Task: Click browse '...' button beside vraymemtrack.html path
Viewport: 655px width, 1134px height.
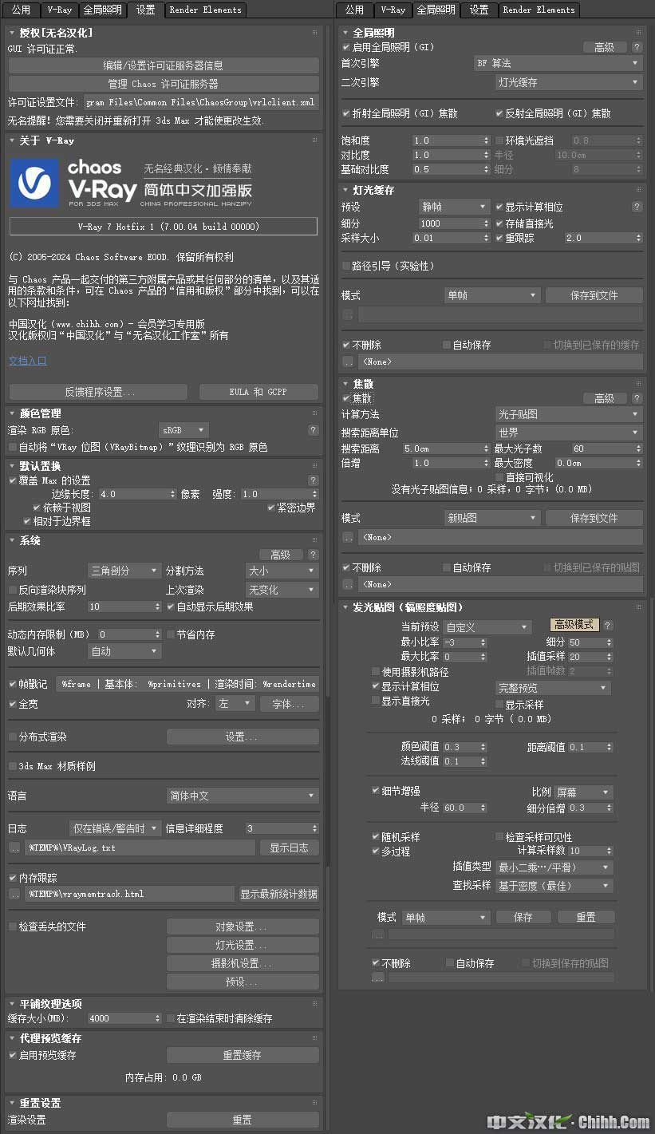Action: pos(14,894)
